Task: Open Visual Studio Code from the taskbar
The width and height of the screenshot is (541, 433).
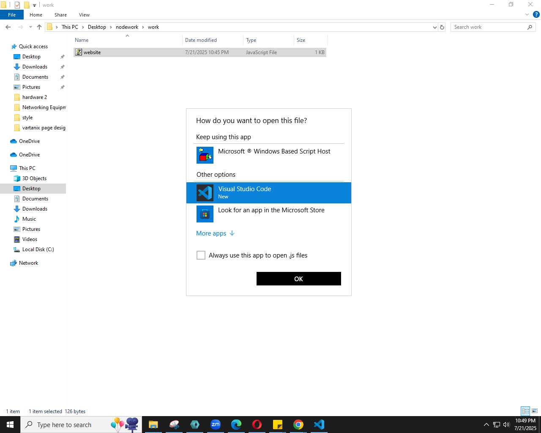Action: click(x=319, y=425)
